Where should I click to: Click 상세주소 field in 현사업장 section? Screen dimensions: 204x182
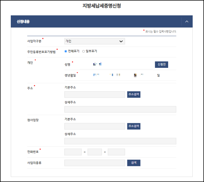[120, 141]
